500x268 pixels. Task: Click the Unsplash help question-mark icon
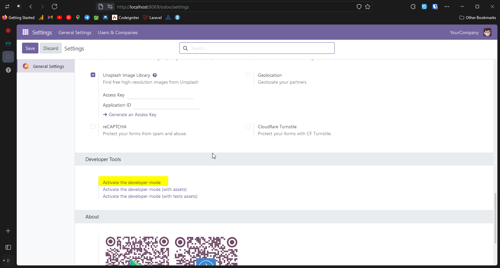point(155,75)
